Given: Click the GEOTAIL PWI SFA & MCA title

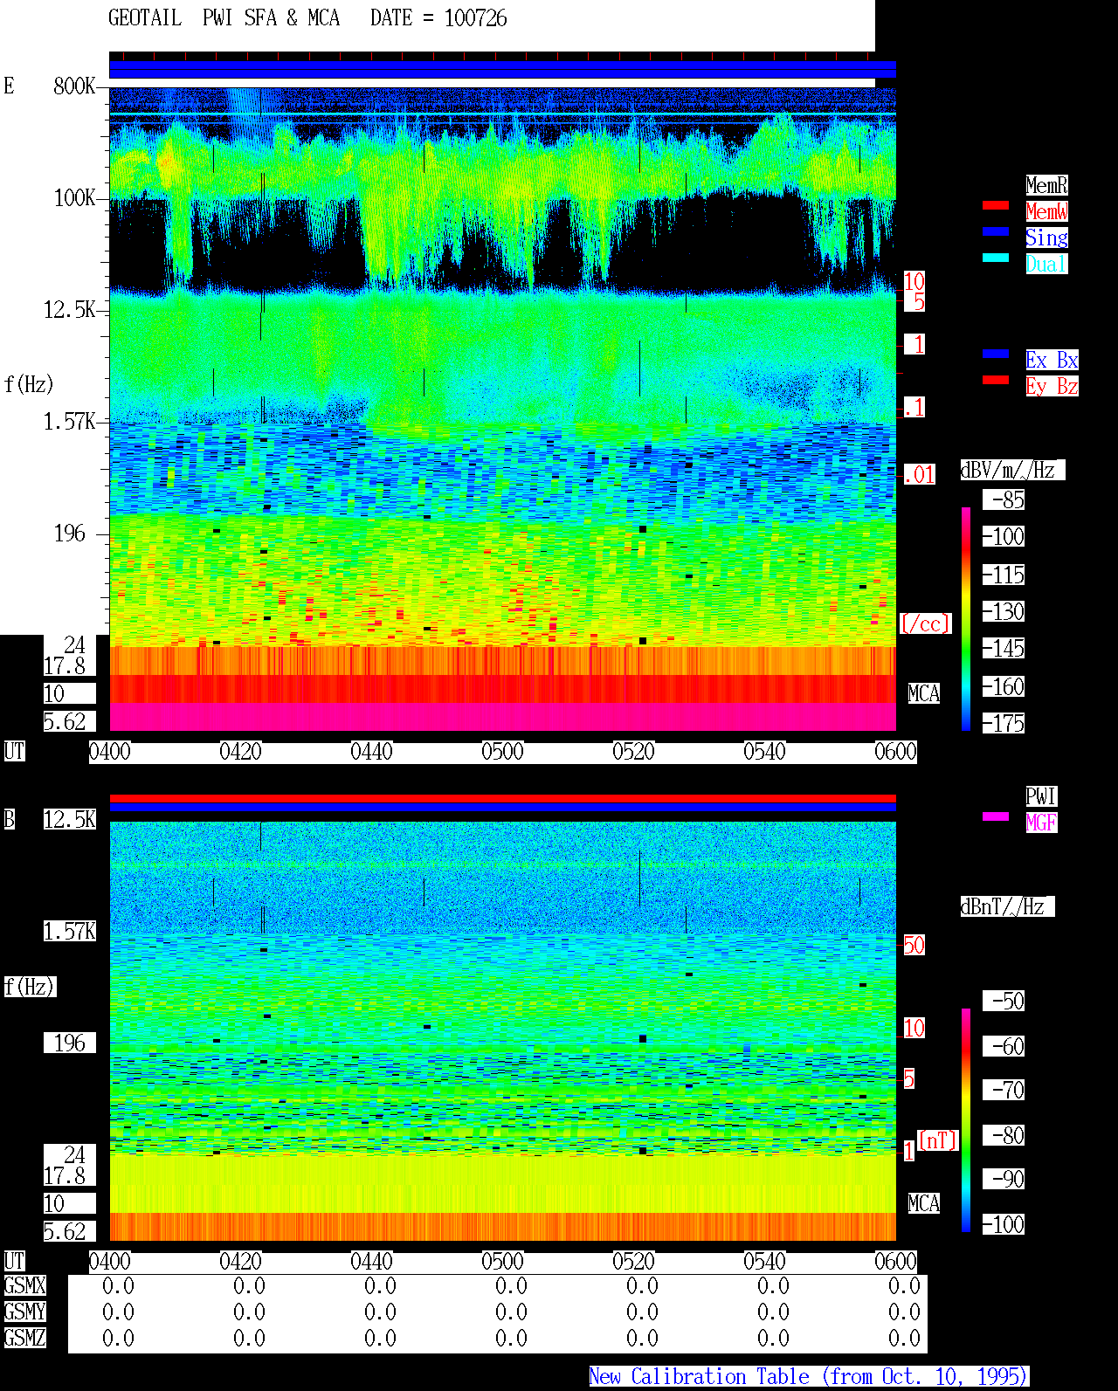Looking at the screenshot, I should point(224,18).
